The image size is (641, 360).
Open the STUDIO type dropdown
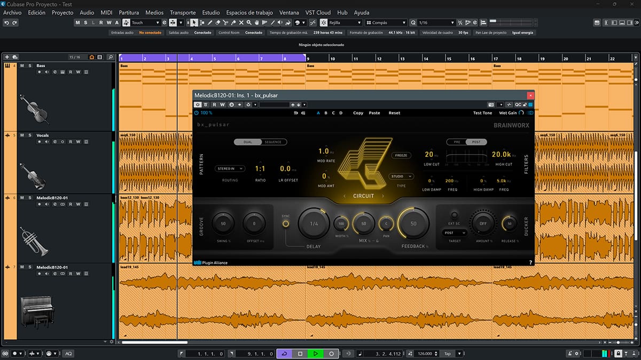coord(401,177)
